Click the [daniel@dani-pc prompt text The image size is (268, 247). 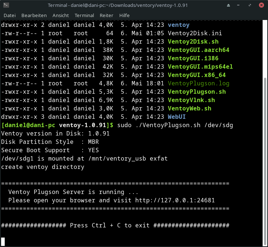(28, 125)
